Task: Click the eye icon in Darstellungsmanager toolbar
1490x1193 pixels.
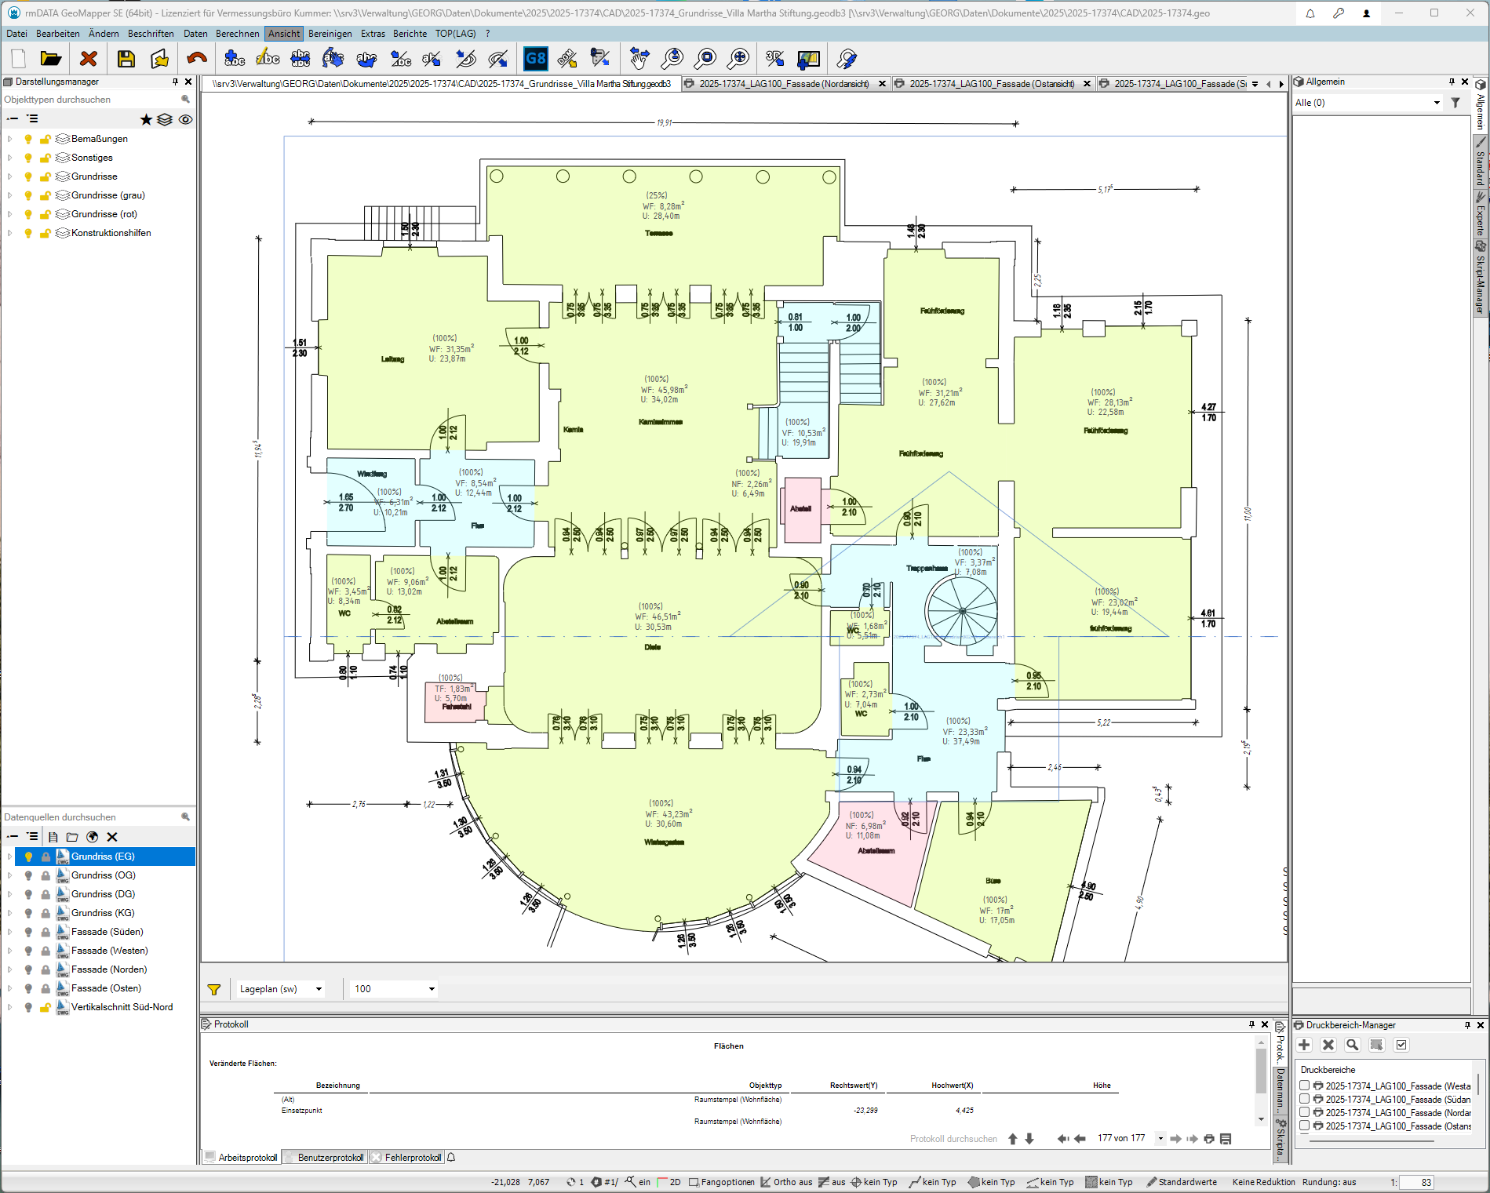Action: tap(186, 119)
